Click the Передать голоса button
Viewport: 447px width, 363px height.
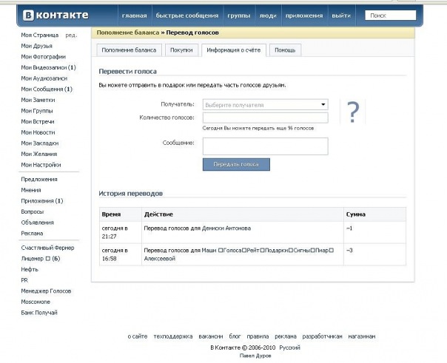[236, 165]
